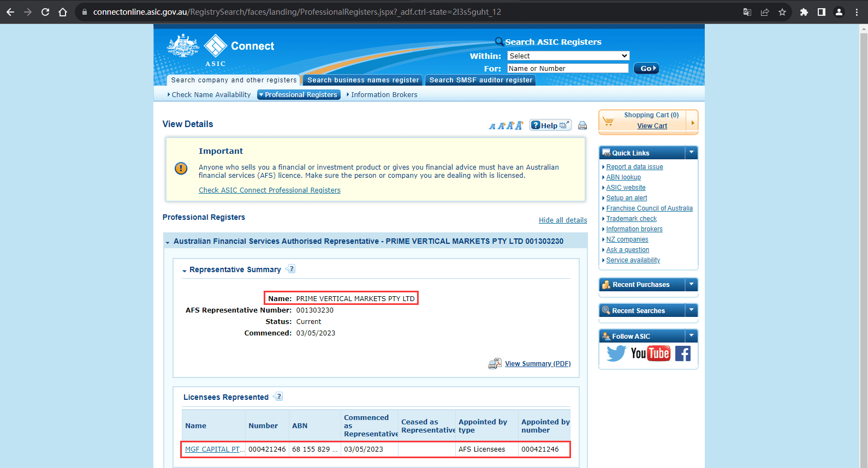This screenshot has height=468, width=868.
Task: Select largest text size letter
Action: click(519, 125)
